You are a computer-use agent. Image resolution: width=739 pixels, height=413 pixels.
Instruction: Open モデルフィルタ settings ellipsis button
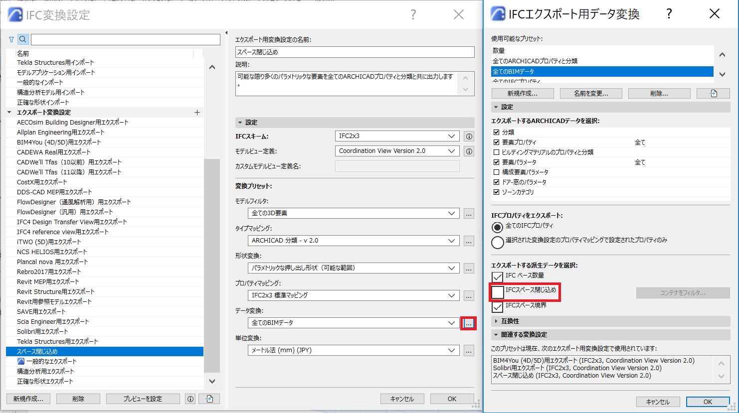[x=469, y=214]
